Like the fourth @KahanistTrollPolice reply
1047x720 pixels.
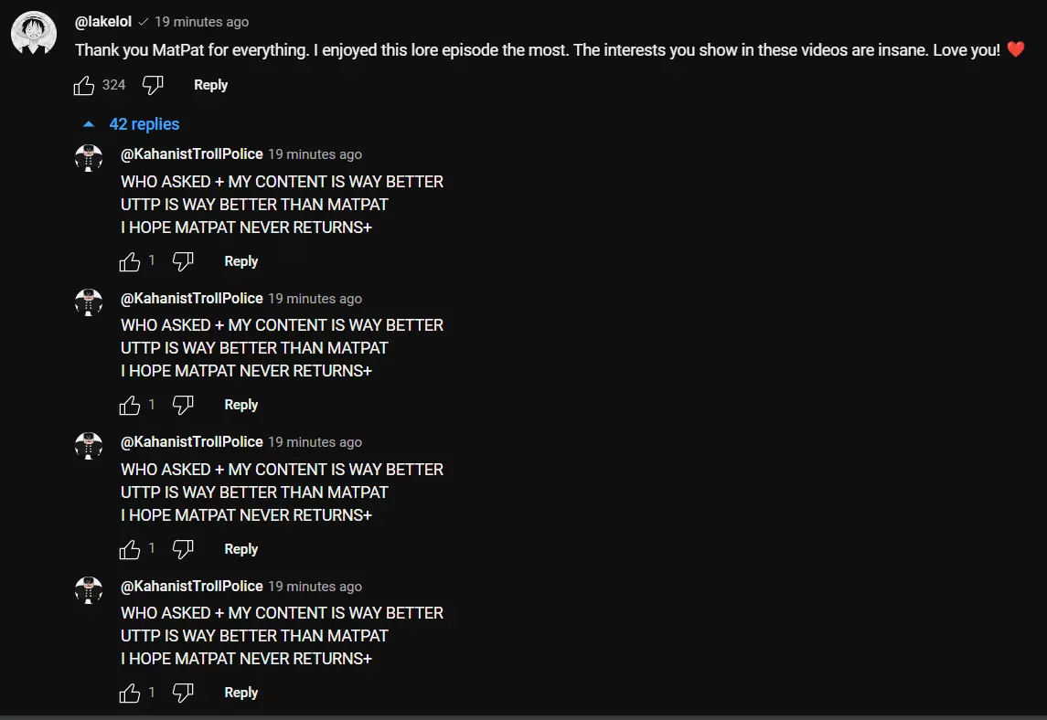point(130,694)
